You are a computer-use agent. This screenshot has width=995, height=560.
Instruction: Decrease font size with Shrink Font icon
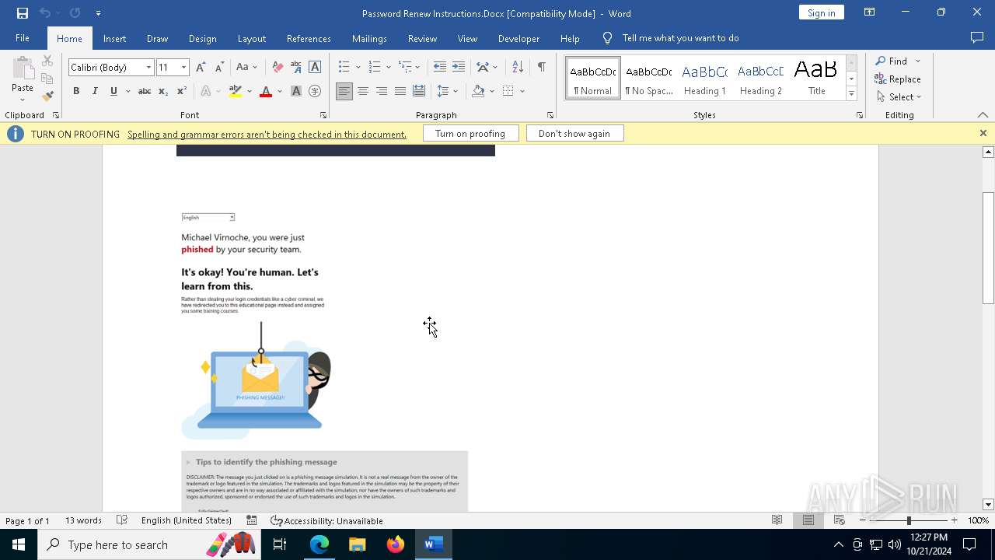tap(219, 68)
